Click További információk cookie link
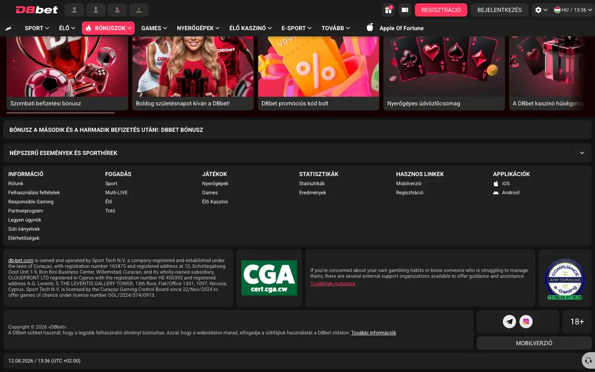Viewport: 595px width, 372px height. tap(374, 333)
